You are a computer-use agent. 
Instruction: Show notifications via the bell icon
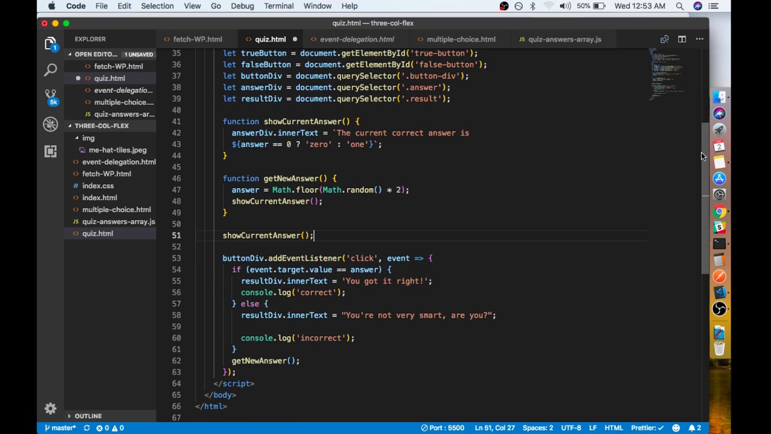(695, 428)
